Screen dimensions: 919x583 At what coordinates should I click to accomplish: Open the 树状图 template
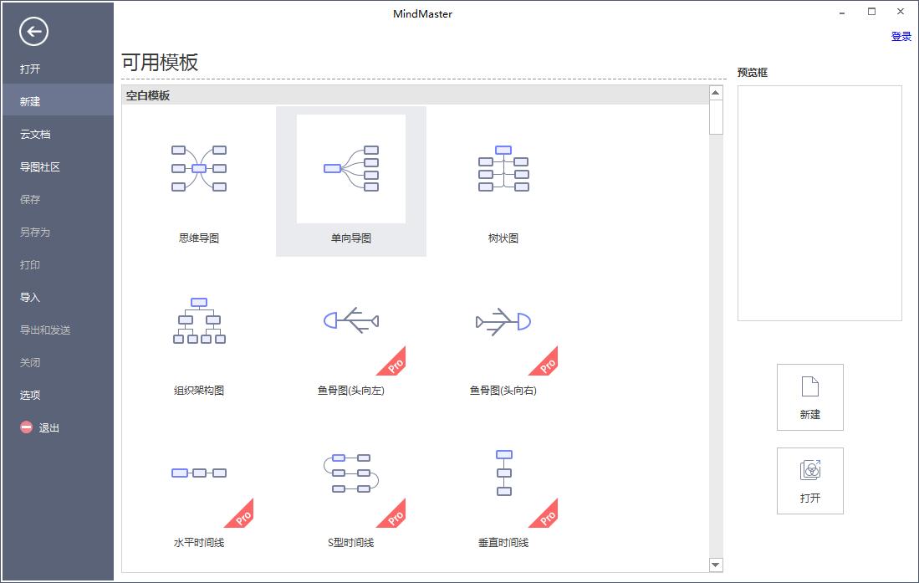click(x=503, y=169)
